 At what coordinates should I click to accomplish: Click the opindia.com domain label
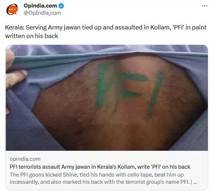pyautogui.click(x=25, y=159)
